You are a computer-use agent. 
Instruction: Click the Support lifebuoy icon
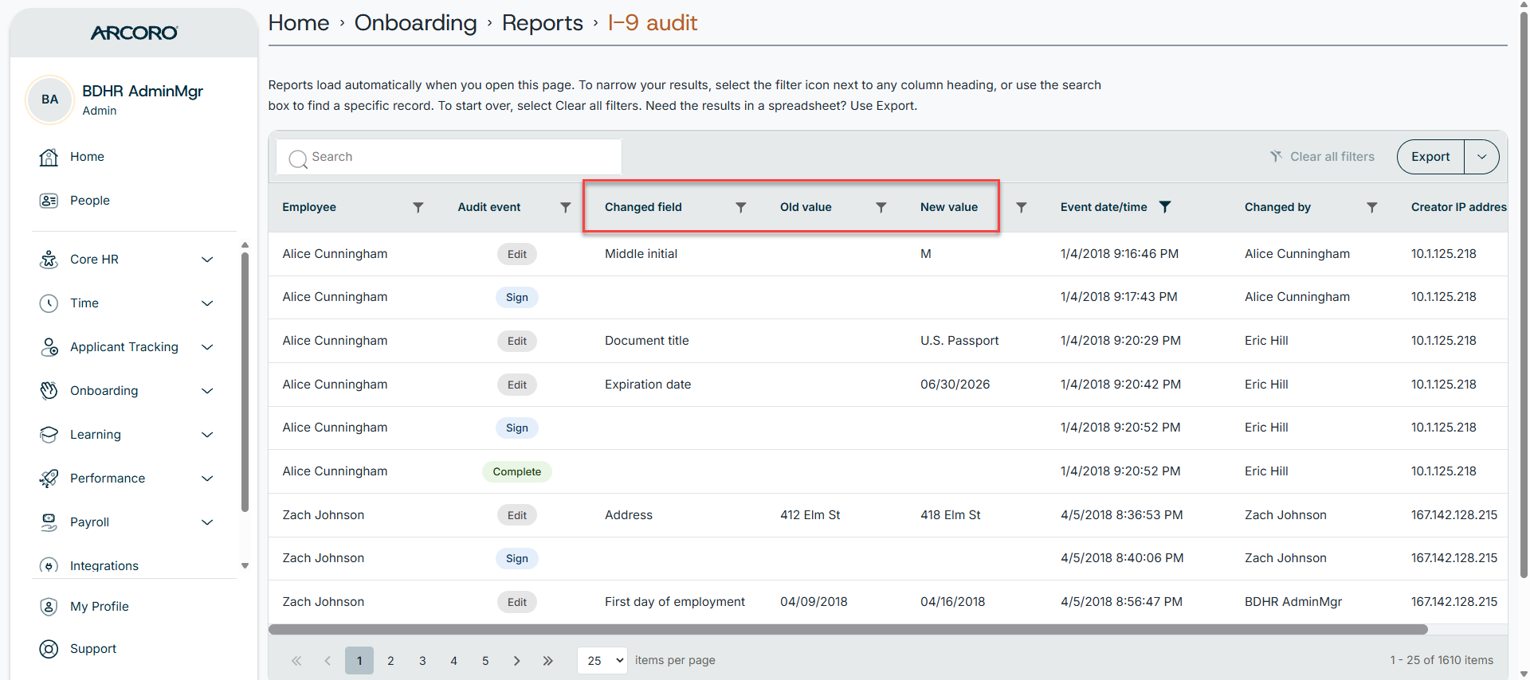point(49,649)
